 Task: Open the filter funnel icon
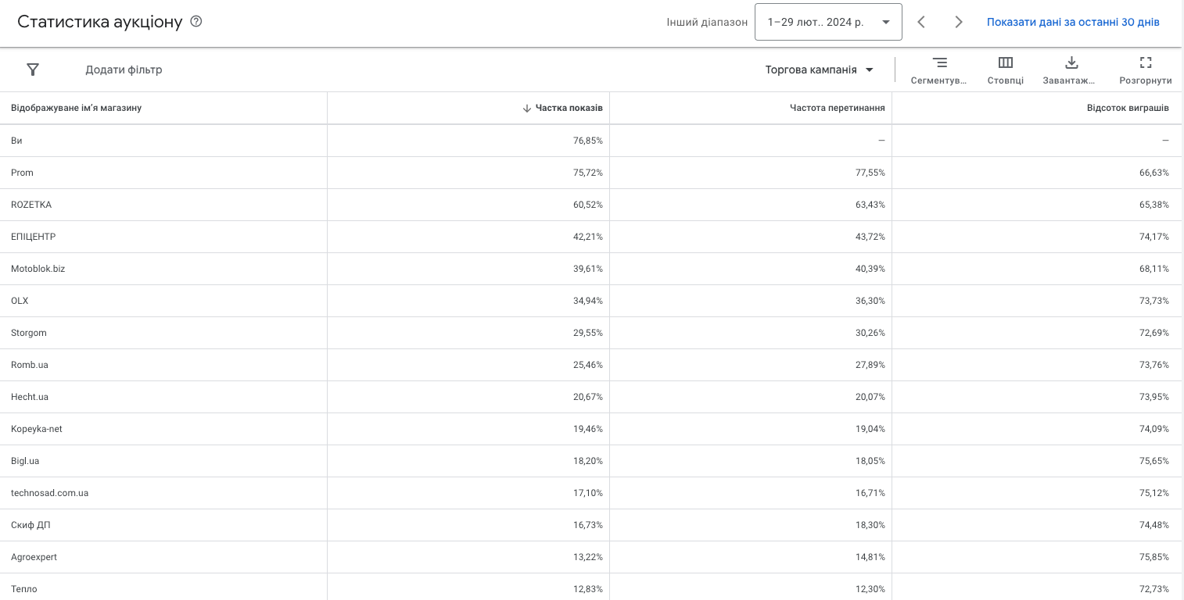33,70
